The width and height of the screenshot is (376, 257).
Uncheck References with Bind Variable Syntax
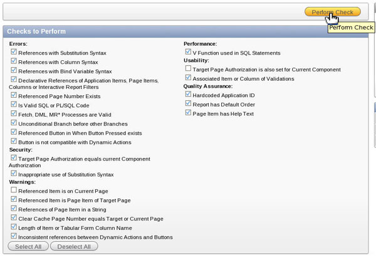click(14, 71)
